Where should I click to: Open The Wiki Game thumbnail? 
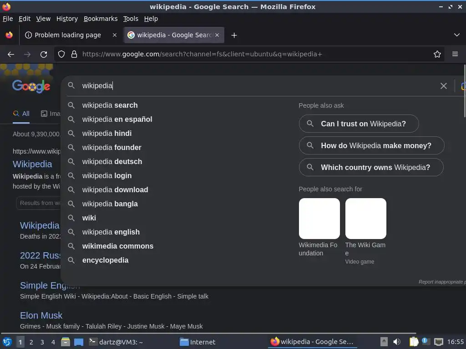point(365,219)
